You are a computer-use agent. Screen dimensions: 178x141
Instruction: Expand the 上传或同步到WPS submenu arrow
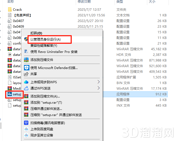(98, 82)
